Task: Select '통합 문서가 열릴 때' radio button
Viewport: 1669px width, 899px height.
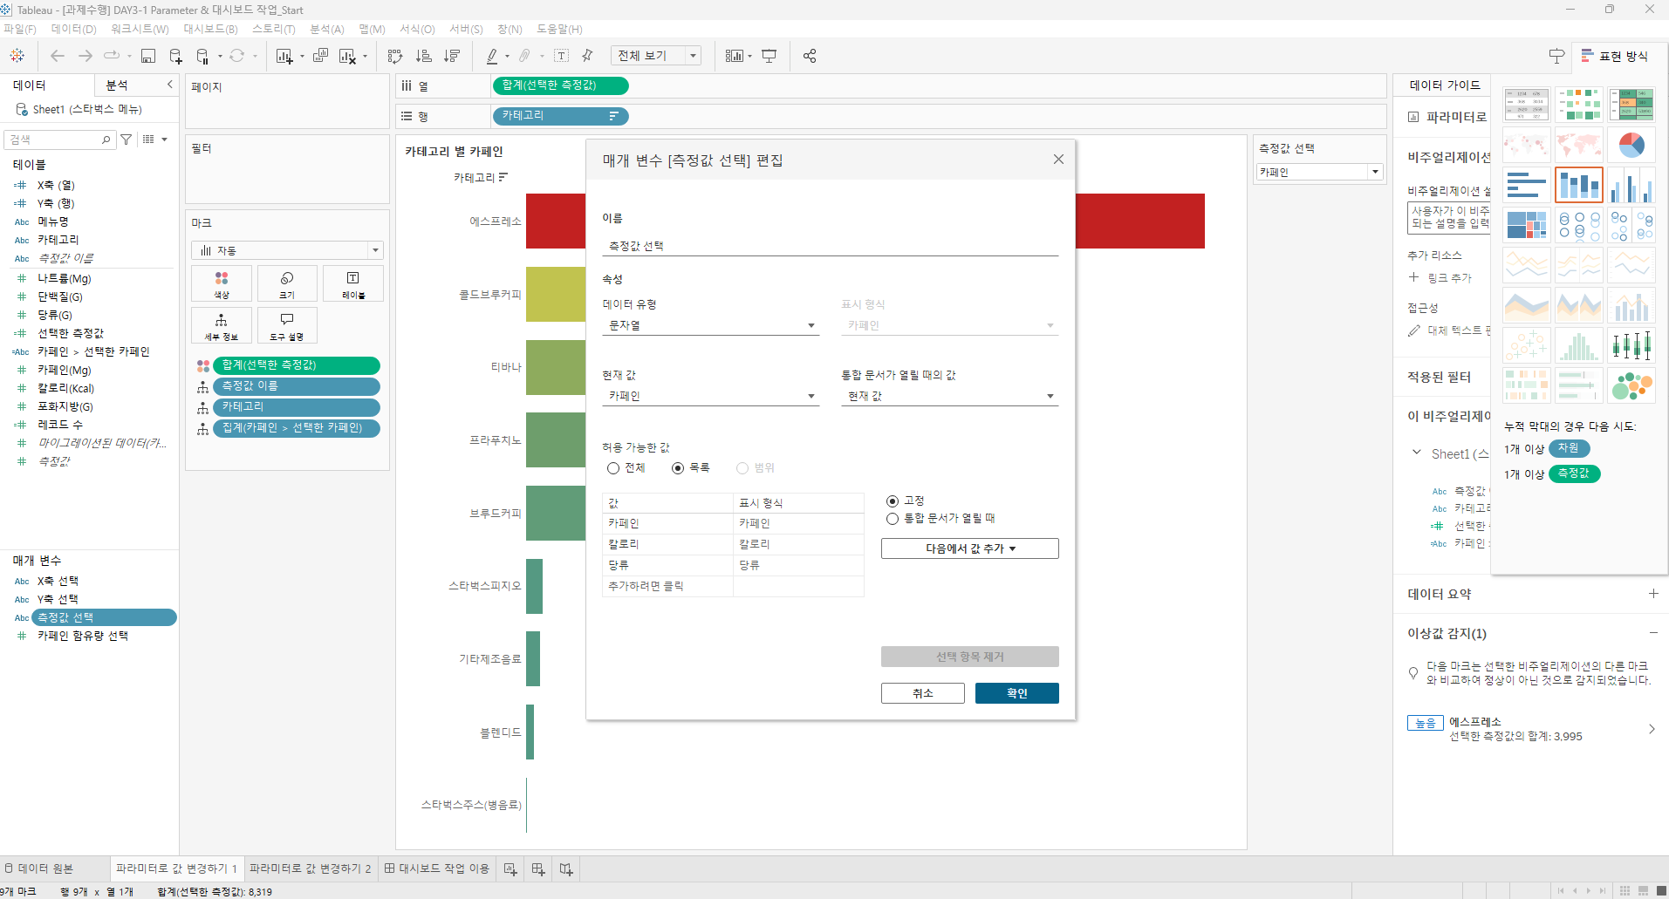Action: pyautogui.click(x=893, y=519)
